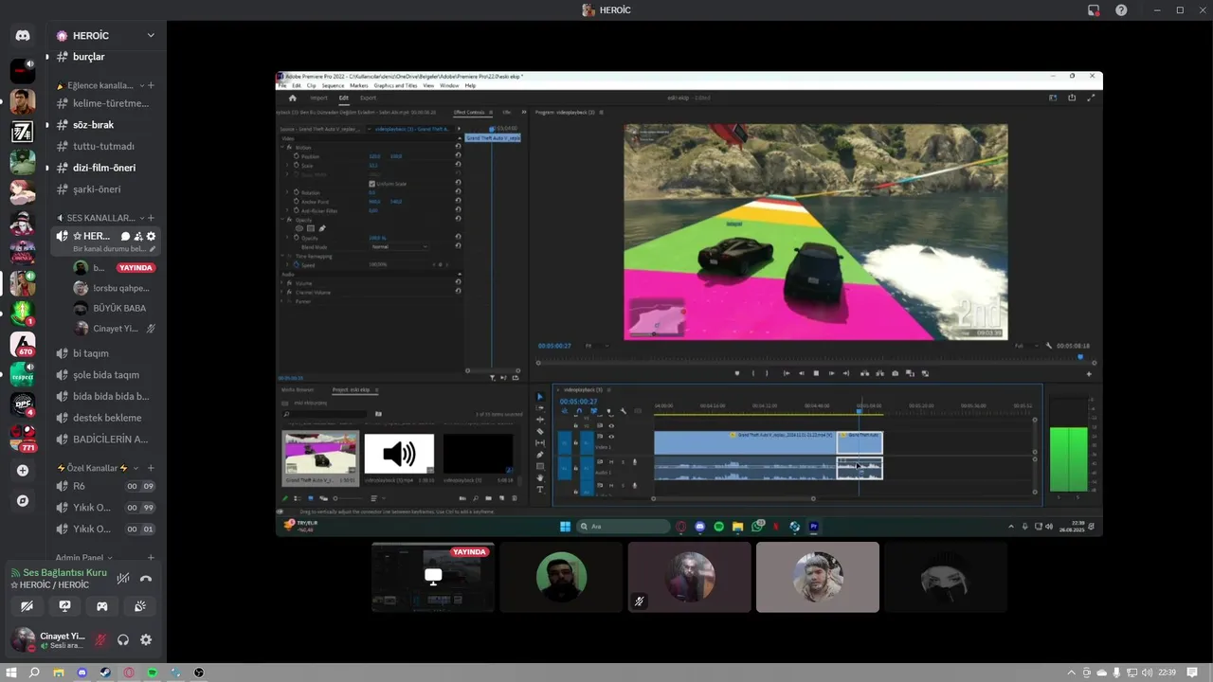Switch to Export tab in streamed Premiere

click(x=368, y=98)
